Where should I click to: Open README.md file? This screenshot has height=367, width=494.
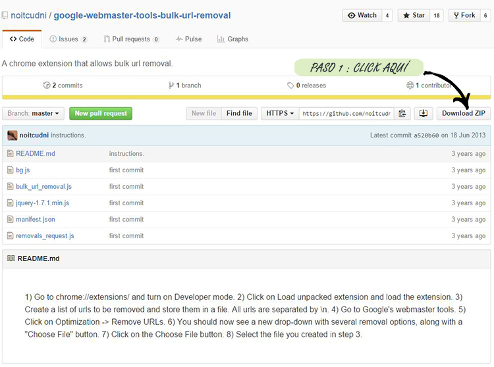[36, 153]
